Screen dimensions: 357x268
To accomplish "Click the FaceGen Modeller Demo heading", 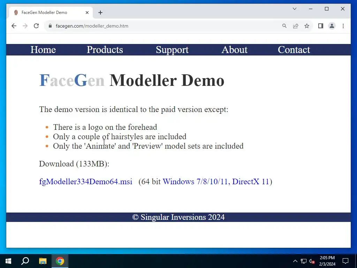I will (x=132, y=81).
